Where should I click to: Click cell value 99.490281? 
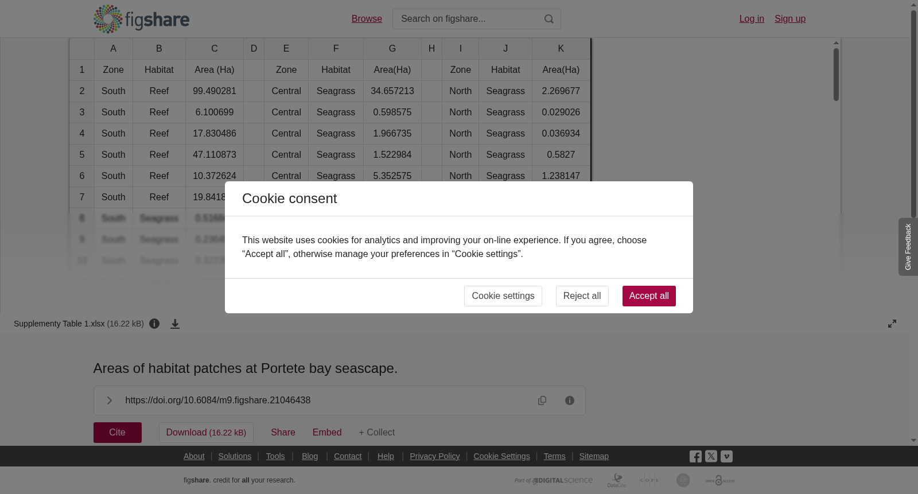coord(215,91)
